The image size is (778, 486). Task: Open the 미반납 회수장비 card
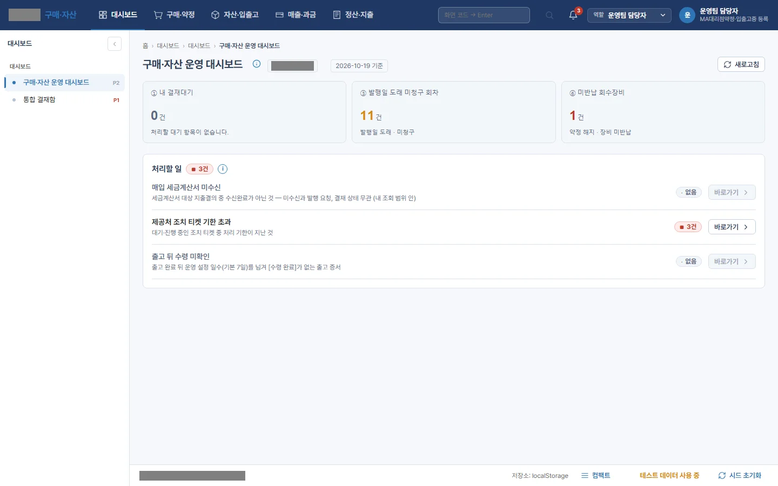663,112
